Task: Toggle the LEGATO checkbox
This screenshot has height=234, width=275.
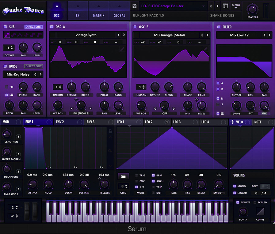Action: 235,193
